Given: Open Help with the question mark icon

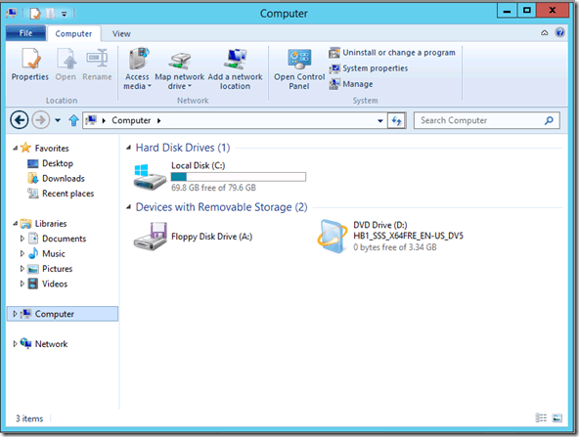Looking at the screenshot, I should 559,32.
